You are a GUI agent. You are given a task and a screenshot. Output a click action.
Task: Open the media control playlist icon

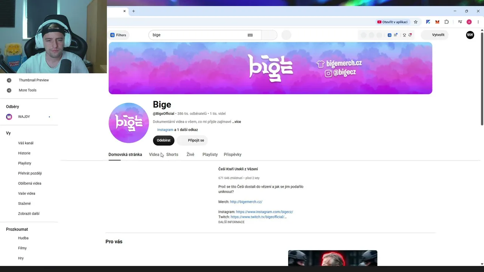click(460, 22)
